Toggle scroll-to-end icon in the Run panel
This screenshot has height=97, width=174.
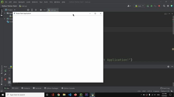(x=10, y=82)
